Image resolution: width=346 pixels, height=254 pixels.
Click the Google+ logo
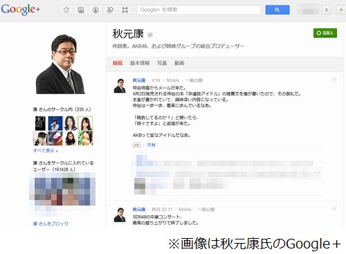(20, 10)
